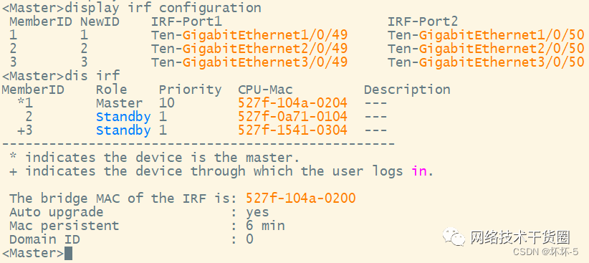This screenshot has height=263, width=589.
Task: Click the CSDN watermark text
Action: pyautogui.click(x=546, y=252)
